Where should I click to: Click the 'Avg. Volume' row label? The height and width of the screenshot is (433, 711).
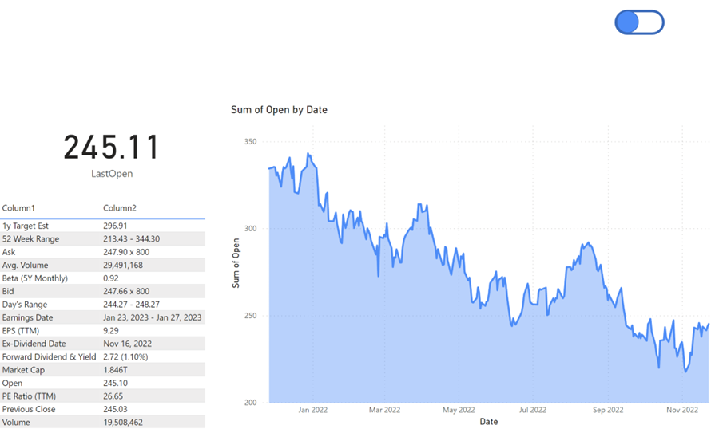(x=25, y=265)
